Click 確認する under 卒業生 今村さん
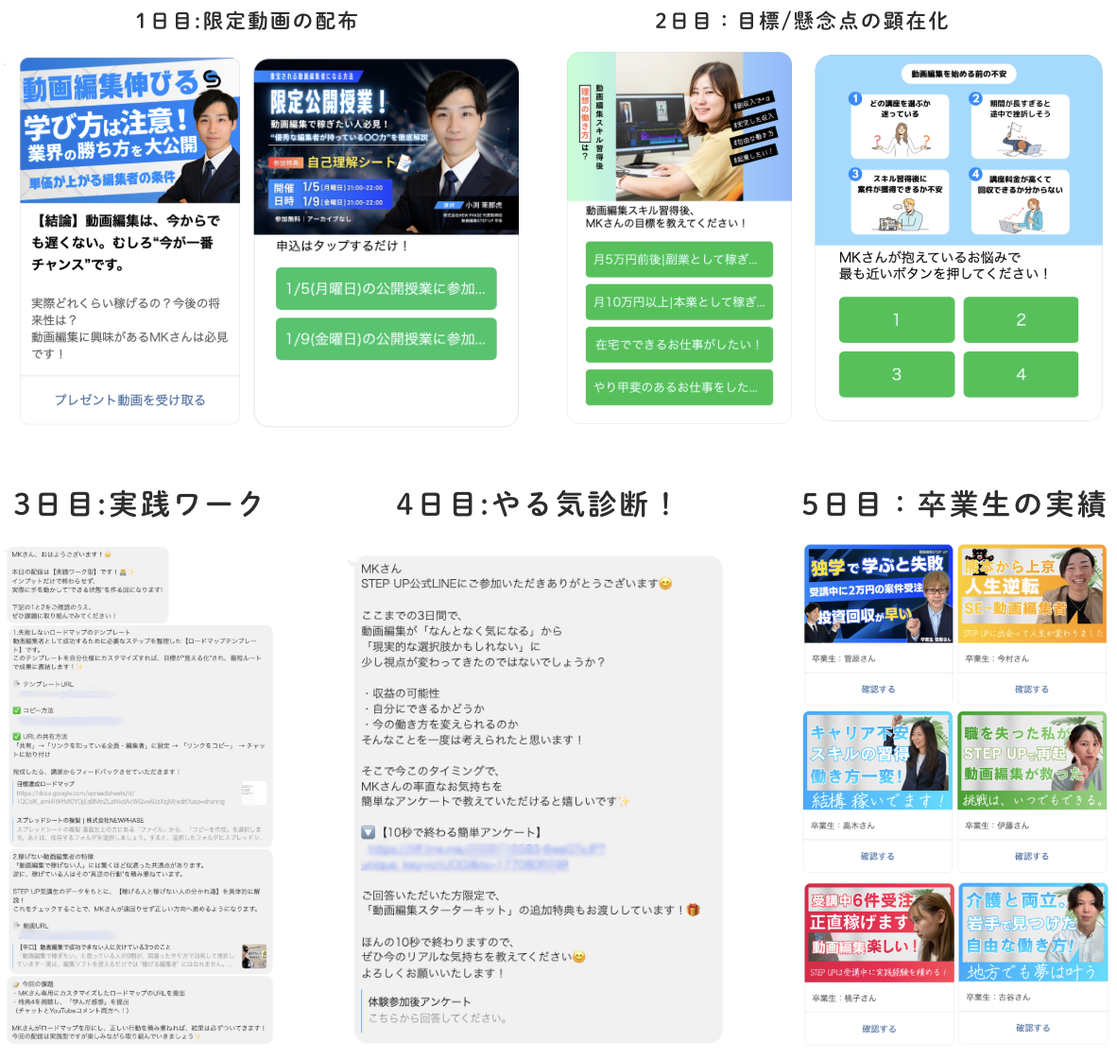 (x=1031, y=690)
